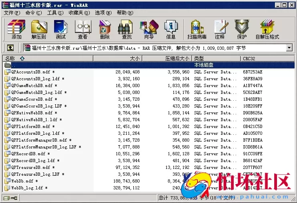Sort by 名称 column header
Viewport: 297px width, 203px height.
[x=48, y=59]
